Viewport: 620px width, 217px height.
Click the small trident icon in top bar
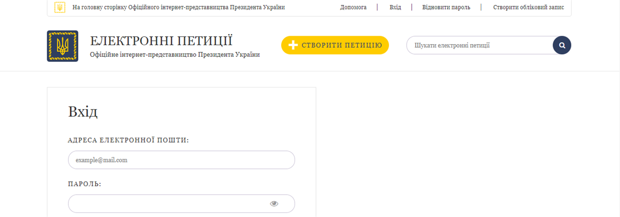60,7
